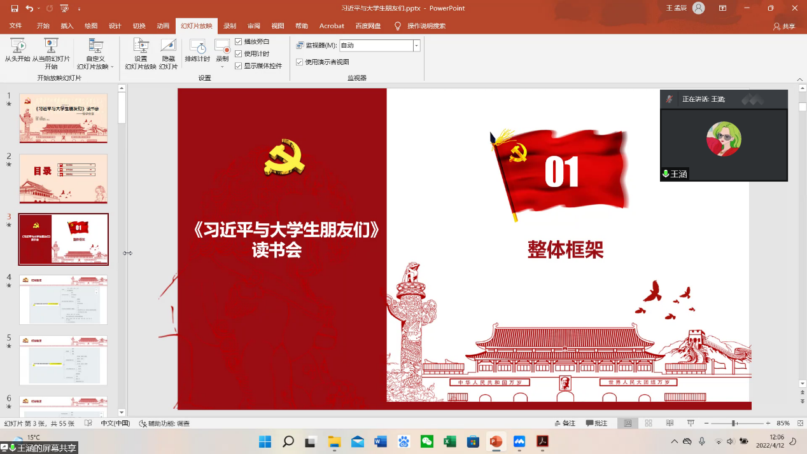Screen dimensions: 807x454
Task: Click the zoom slider handle
Action: coord(733,423)
